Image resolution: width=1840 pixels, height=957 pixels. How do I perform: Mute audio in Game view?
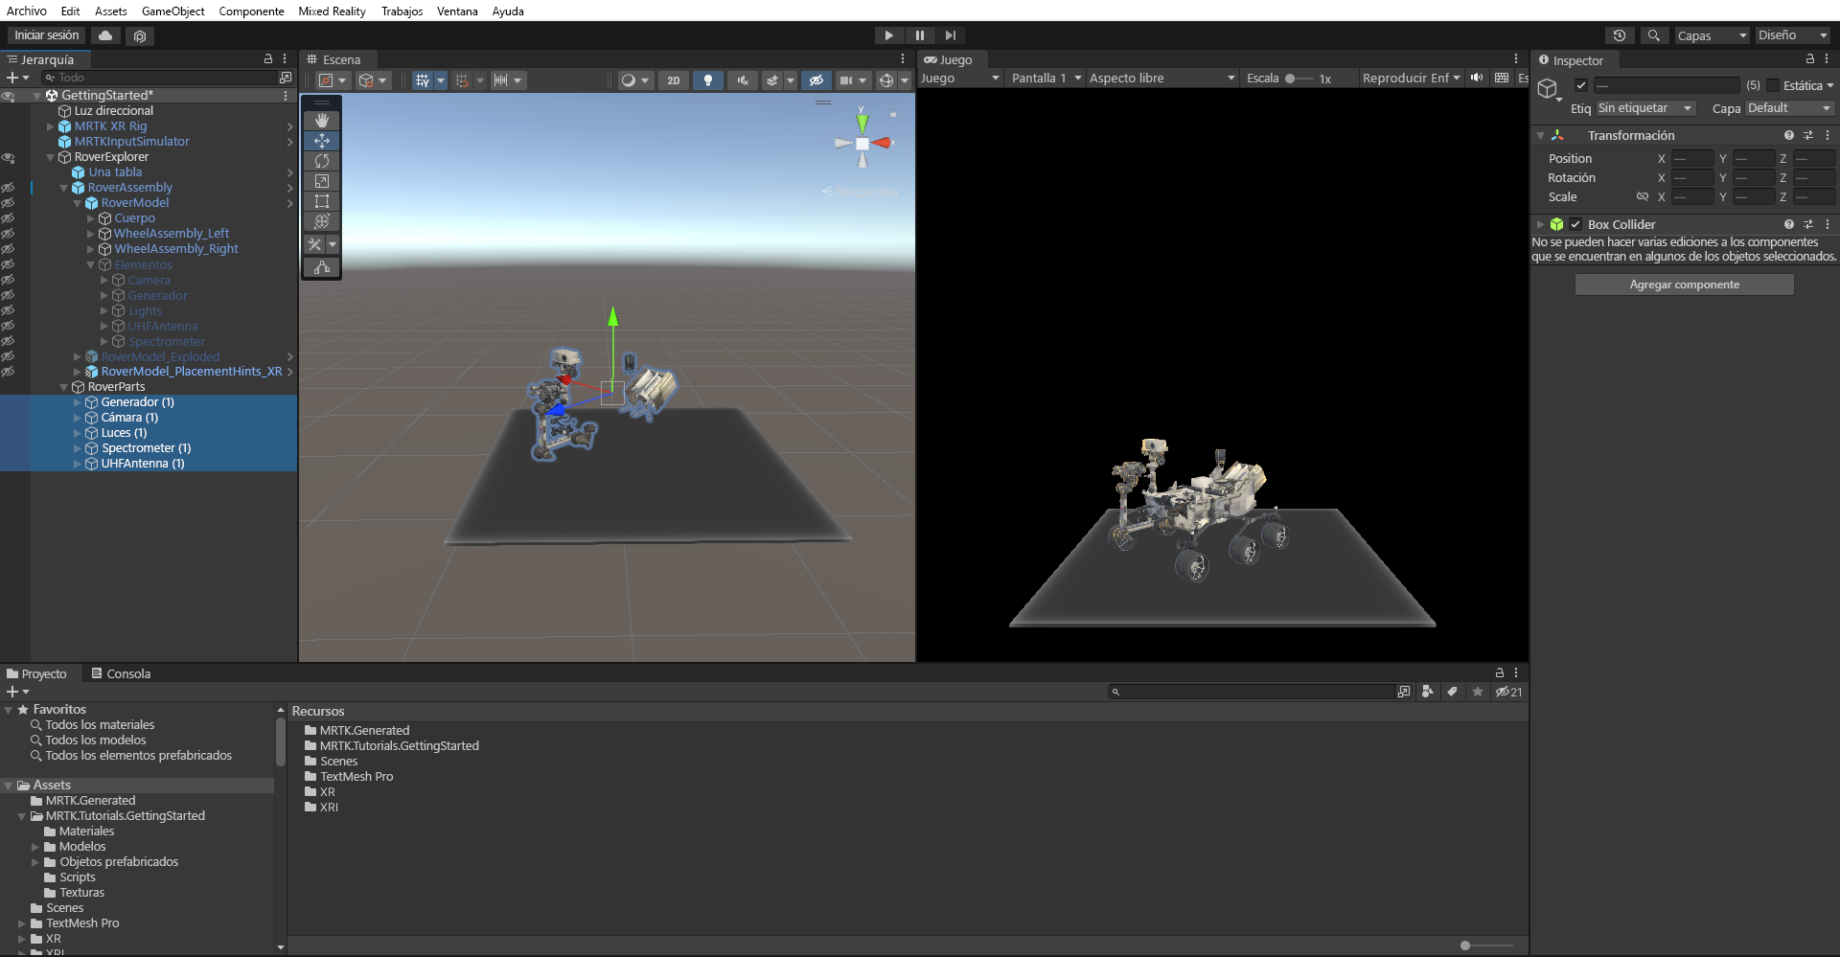click(x=1477, y=78)
